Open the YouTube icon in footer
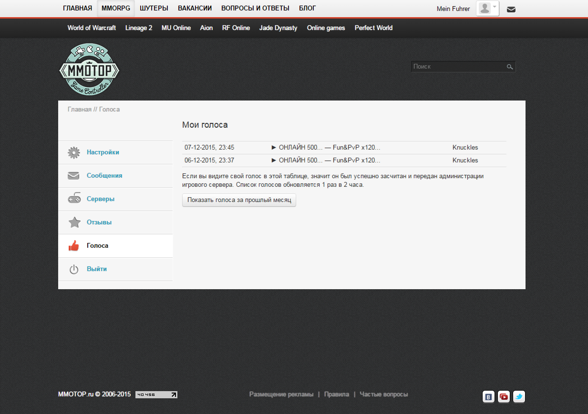Viewport: 588px width, 414px height. point(504,396)
